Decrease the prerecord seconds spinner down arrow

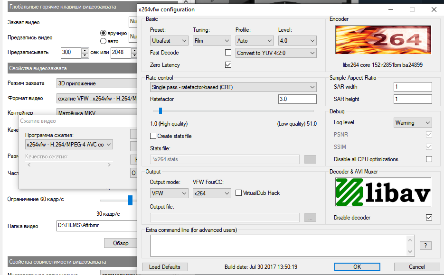coord(85,55)
